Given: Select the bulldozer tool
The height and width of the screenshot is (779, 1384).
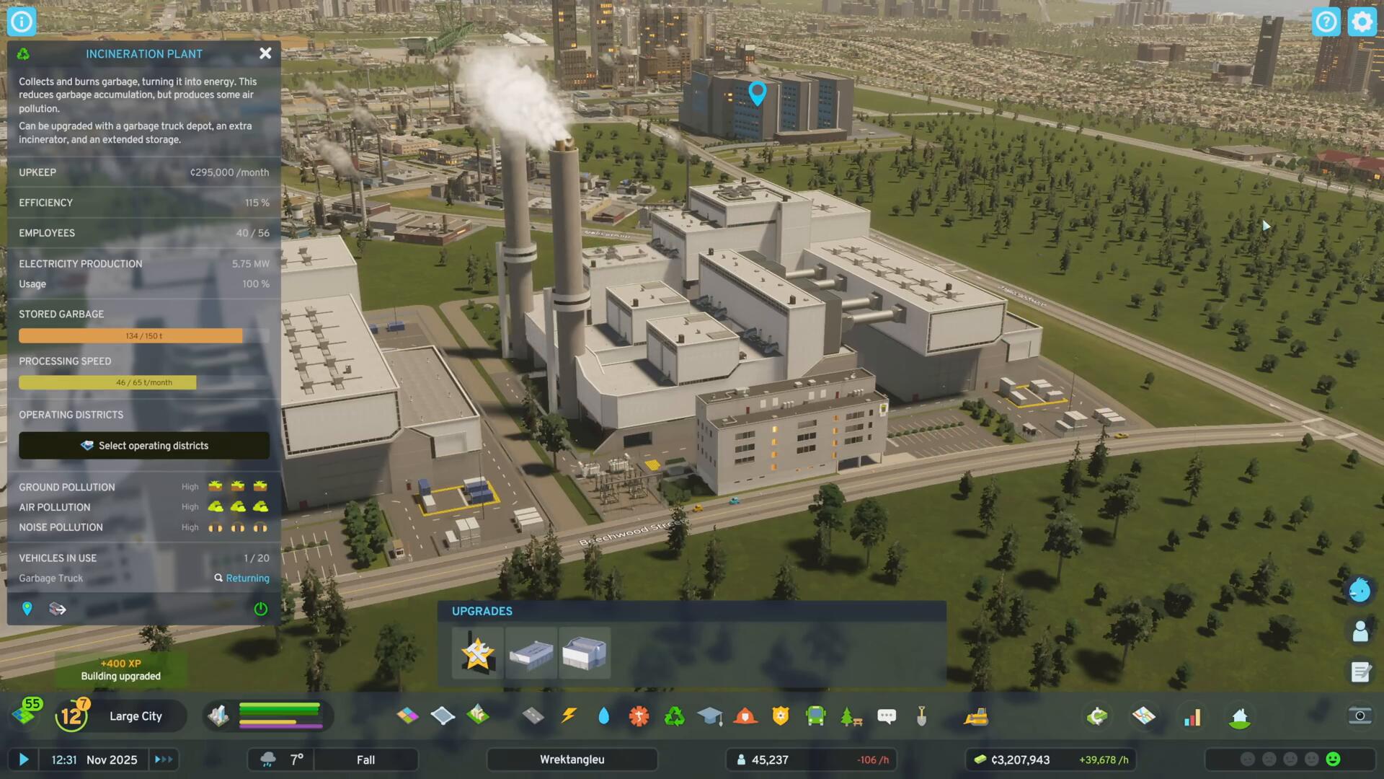Looking at the screenshot, I should pos(976,716).
